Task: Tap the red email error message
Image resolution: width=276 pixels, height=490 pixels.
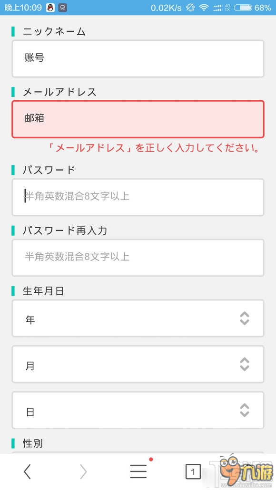Action: [x=154, y=147]
